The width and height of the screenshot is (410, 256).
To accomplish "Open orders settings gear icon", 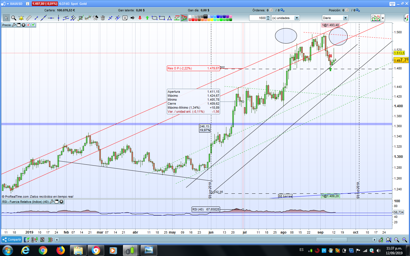I will 282,10.
